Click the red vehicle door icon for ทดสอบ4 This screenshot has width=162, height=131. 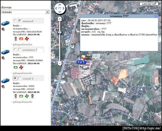tap(16, 39)
